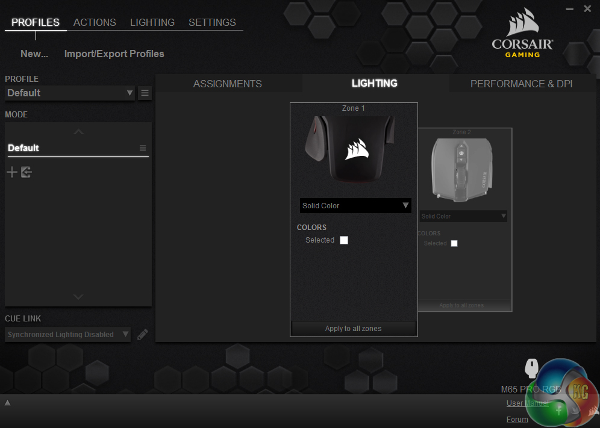Open the Default profile options menu icon
The width and height of the screenshot is (600, 428).
145,93
